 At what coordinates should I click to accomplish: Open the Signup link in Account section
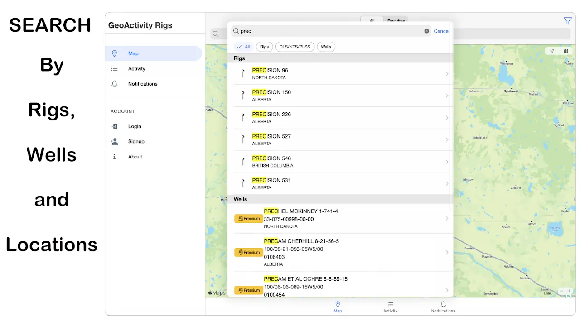point(136,141)
